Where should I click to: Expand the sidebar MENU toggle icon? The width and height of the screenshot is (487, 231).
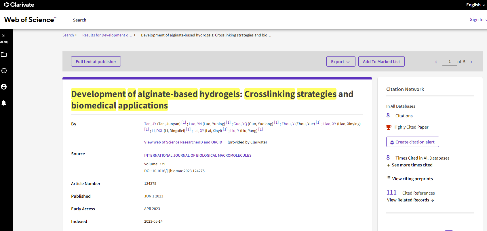tap(4, 36)
